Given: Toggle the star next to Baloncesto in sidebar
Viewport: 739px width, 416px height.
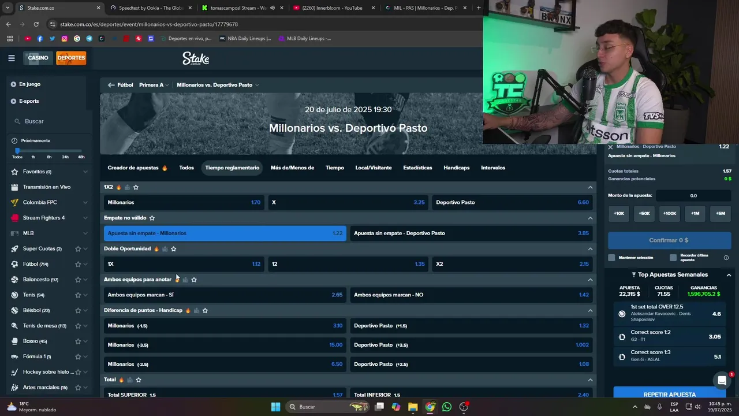Looking at the screenshot, I should 78,280.
